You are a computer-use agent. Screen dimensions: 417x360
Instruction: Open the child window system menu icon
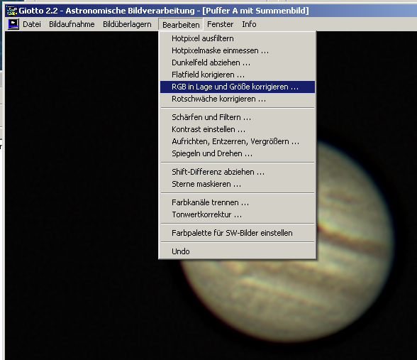click(x=13, y=24)
